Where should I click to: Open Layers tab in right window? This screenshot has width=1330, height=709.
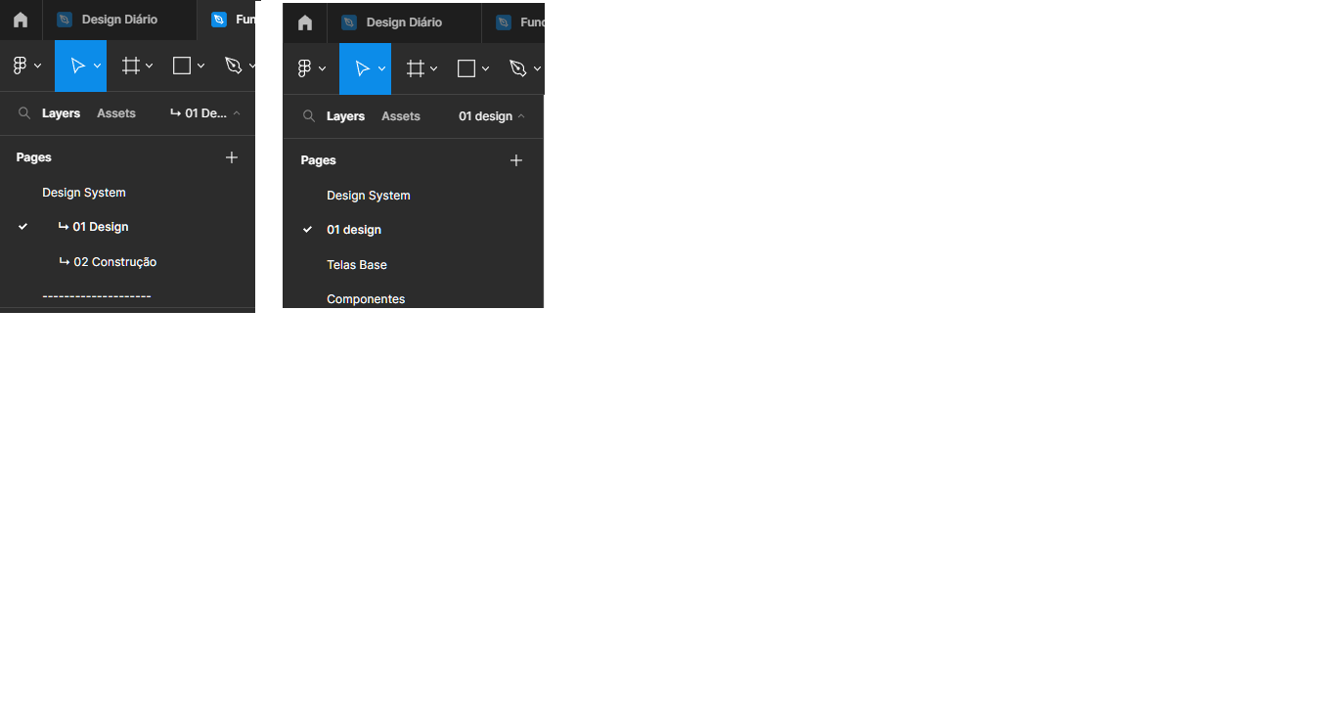coord(345,116)
